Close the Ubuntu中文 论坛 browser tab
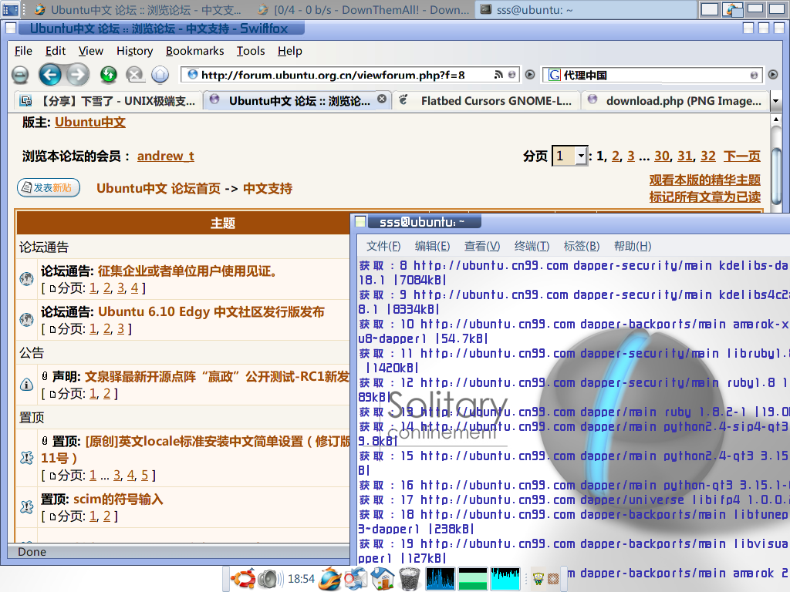This screenshot has width=790, height=592. click(x=383, y=99)
